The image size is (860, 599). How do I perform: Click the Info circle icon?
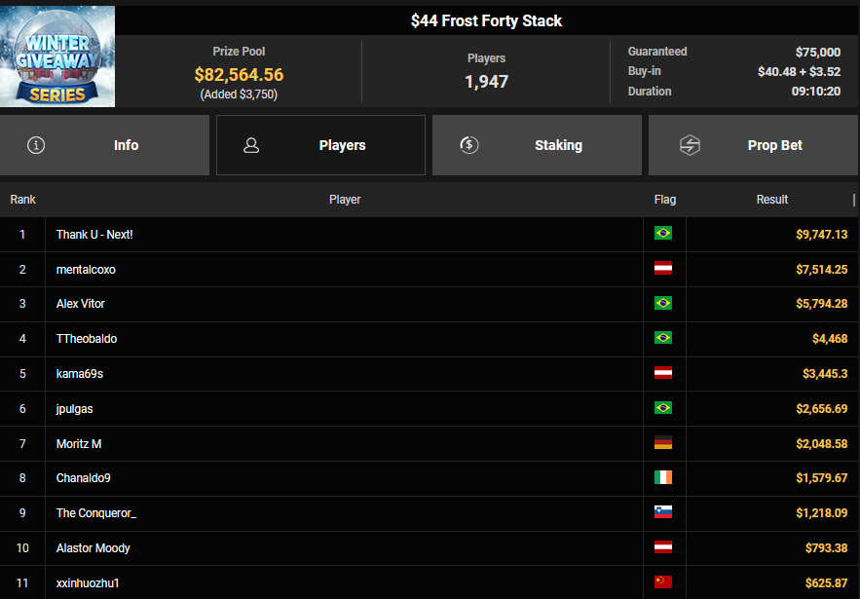pos(37,145)
